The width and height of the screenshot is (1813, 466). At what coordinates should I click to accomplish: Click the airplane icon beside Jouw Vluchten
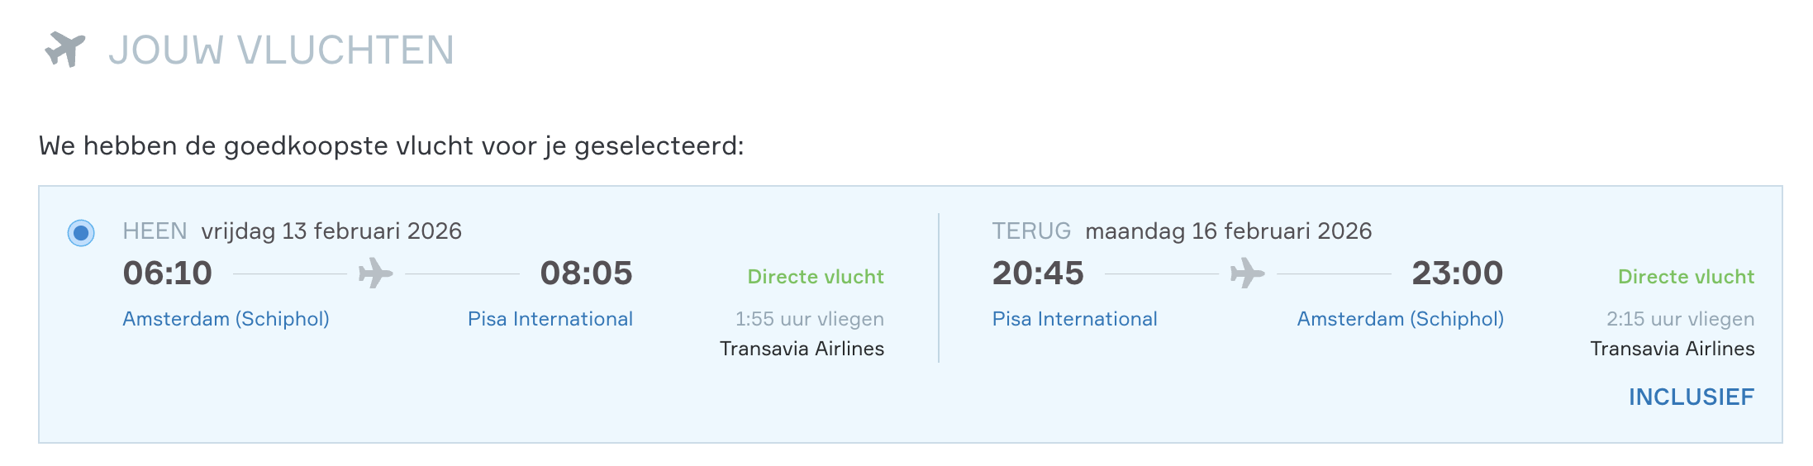point(64,50)
